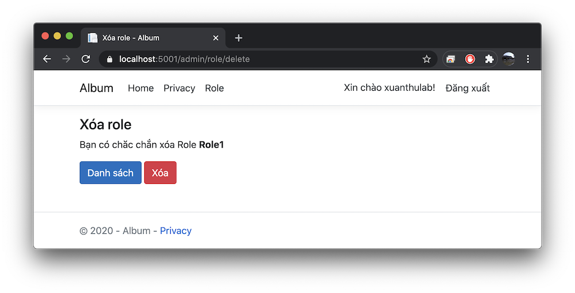Bookmark this page with star icon
The image size is (575, 293).
coord(426,59)
